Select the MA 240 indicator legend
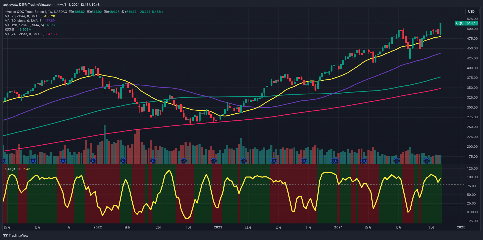483x240 pixels. [24, 34]
